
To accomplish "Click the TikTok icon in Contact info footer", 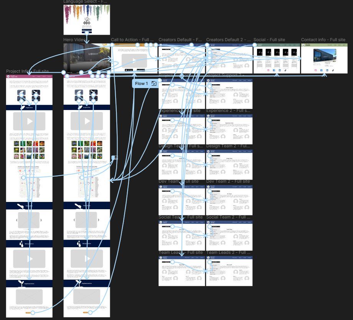I will point(333,70).
